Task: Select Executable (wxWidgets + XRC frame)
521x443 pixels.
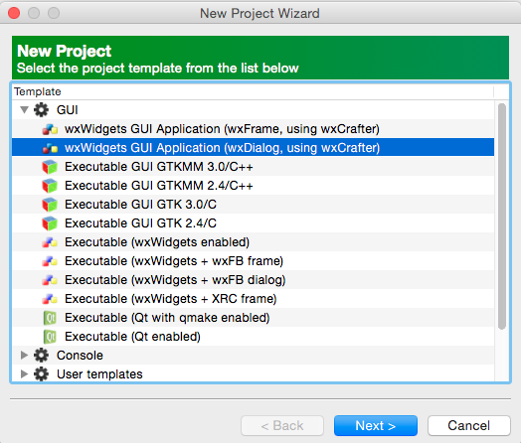Action: (254, 299)
